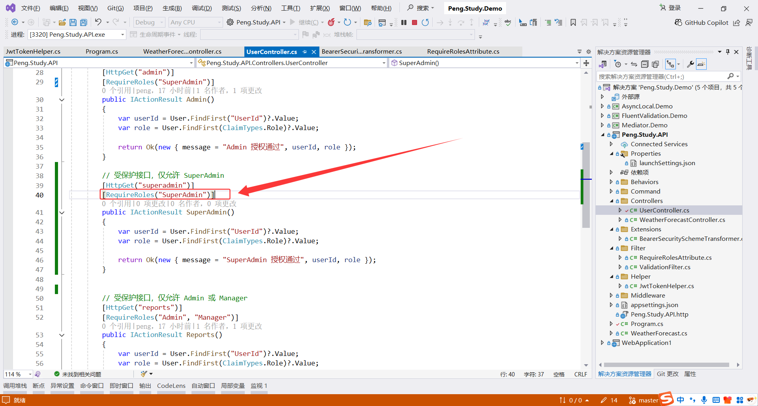The image size is (758, 406).
Task: Expand the Middleware folder node
Action: point(611,295)
